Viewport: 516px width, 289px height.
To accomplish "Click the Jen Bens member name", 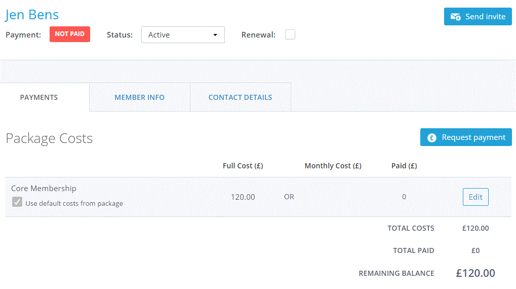I will tap(32, 15).
